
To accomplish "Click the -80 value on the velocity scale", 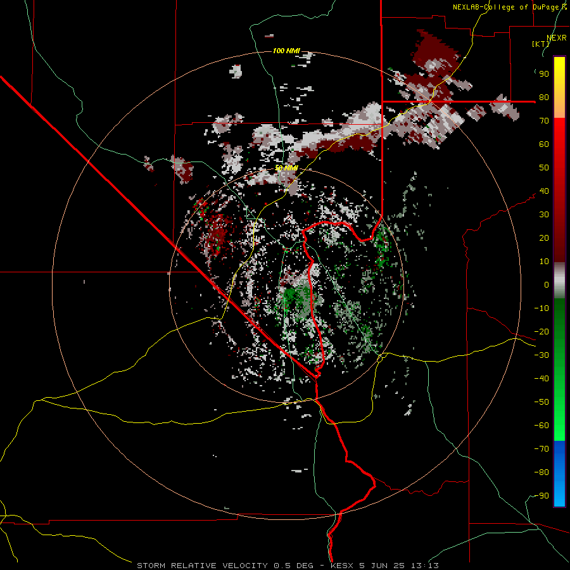I will click(x=541, y=472).
